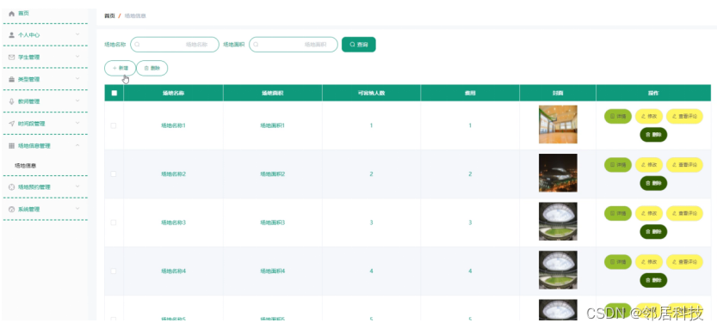
Task: Click 场地信息 in the breadcrumb
Action: 135,16
